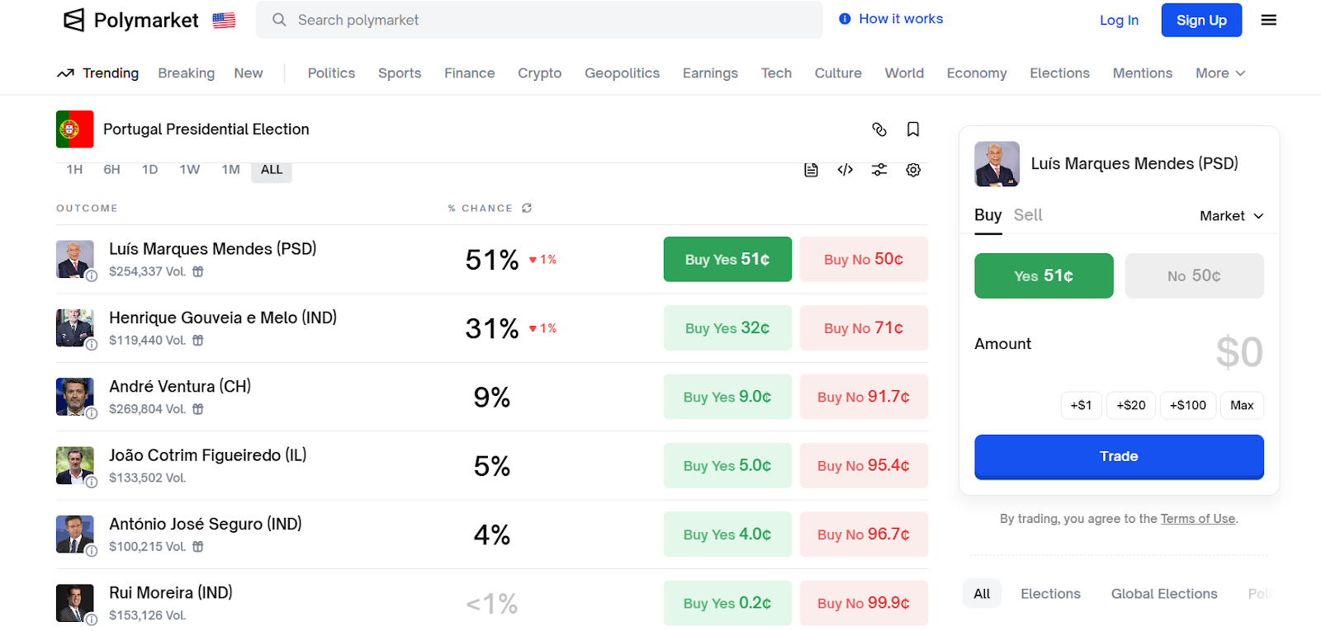Select the No 50¢ outcome option
Screen dimensions: 1321x631
[x=1194, y=276]
